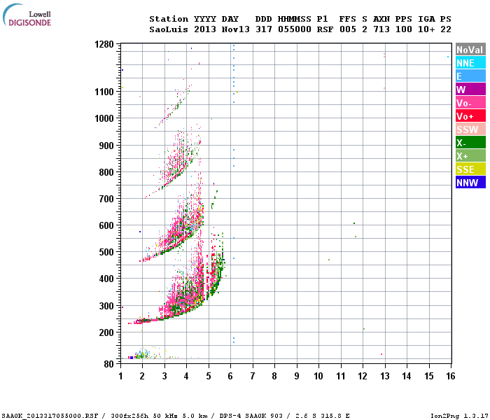Click the HHMMSS header label
Image resolution: width=490 pixels, height=420 pixels.
pos(295,19)
